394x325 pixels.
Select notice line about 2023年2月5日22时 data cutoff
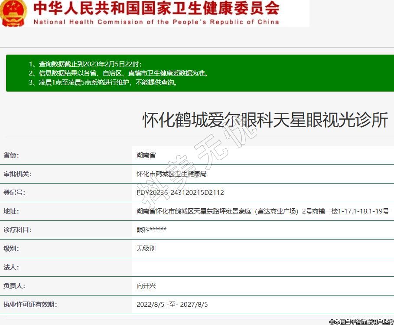(85, 64)
